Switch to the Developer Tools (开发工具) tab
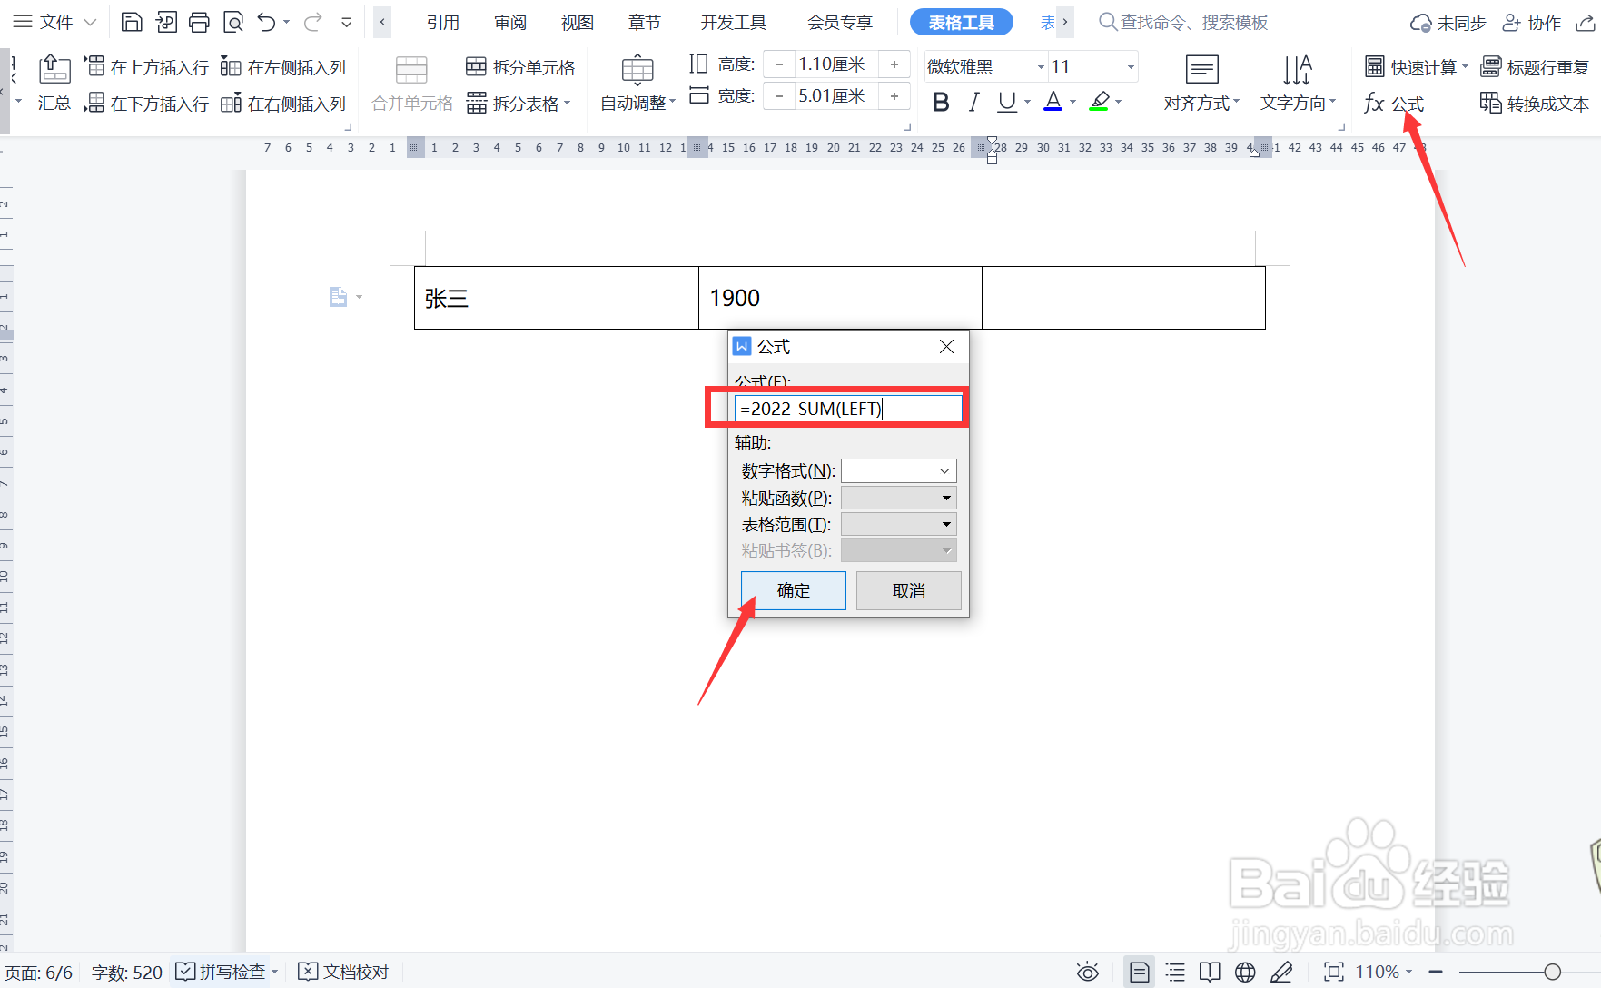The width and height of the screenshot is (1601, 988). tap(733, 22)
